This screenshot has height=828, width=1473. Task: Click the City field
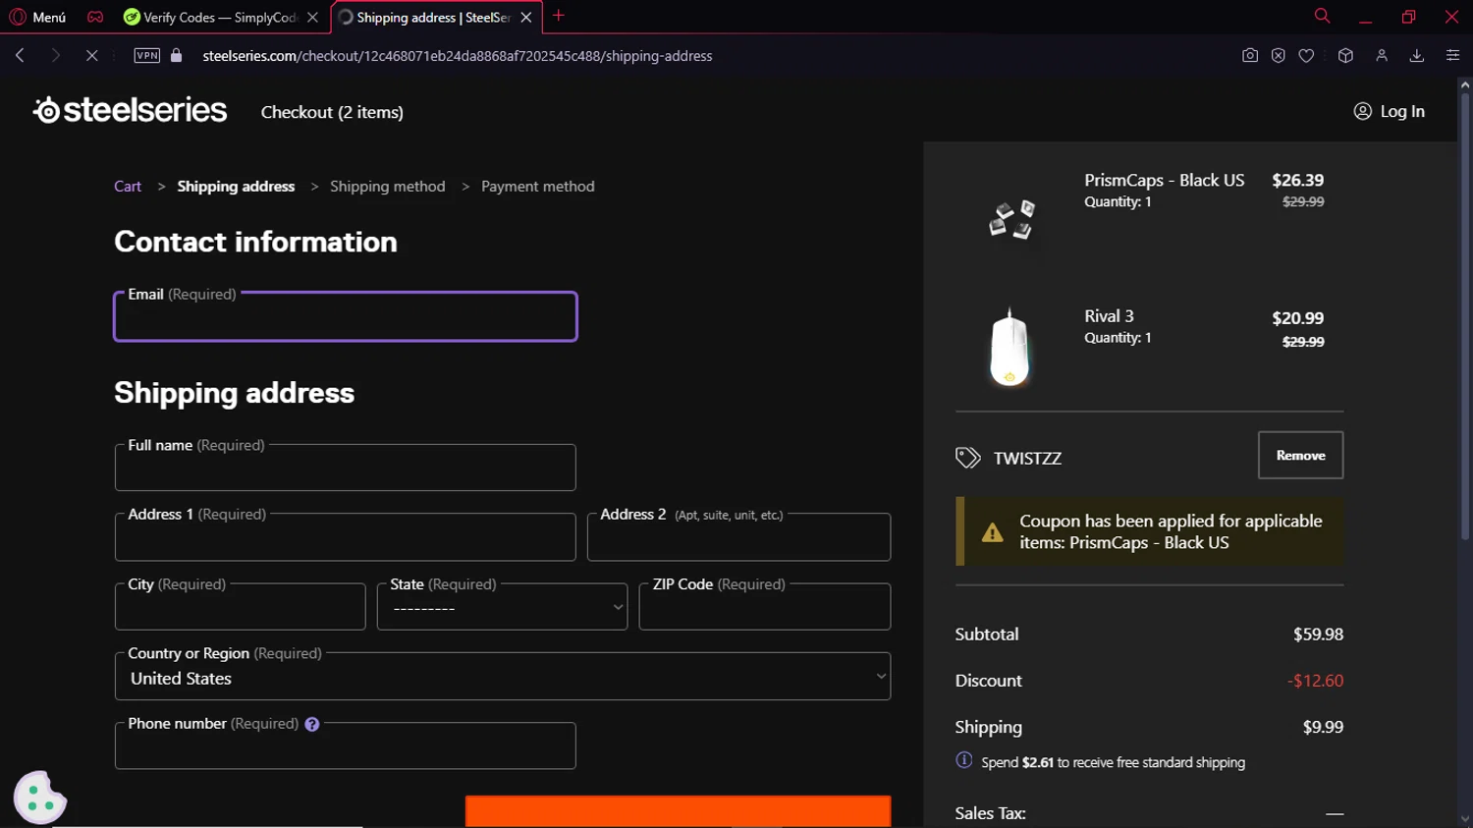pos(241,607)
